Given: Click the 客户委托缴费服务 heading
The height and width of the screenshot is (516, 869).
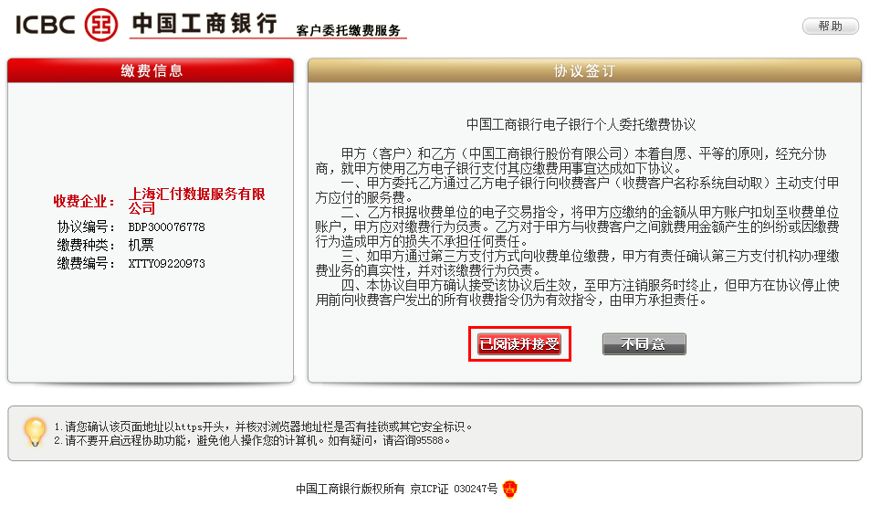Looking at the screenshot, I should tap(348, 30).
